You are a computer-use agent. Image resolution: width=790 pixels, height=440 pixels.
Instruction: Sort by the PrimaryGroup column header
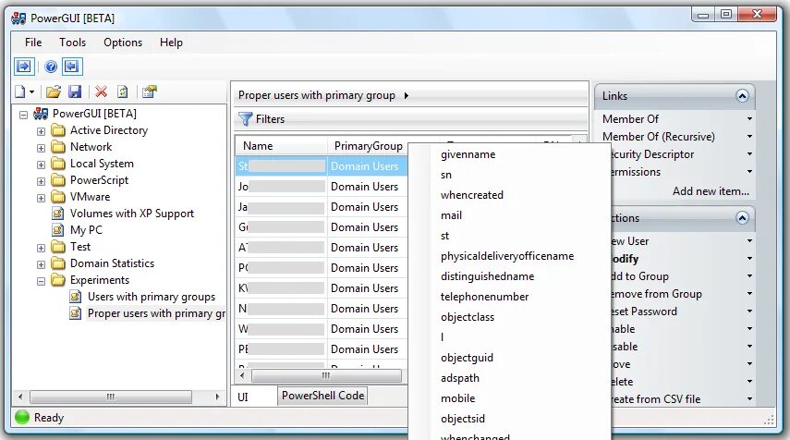(x=369, y=146)
